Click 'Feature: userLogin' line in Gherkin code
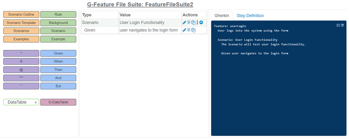The height and width of the screenshot is (139, 349). (x=230, y=26)
